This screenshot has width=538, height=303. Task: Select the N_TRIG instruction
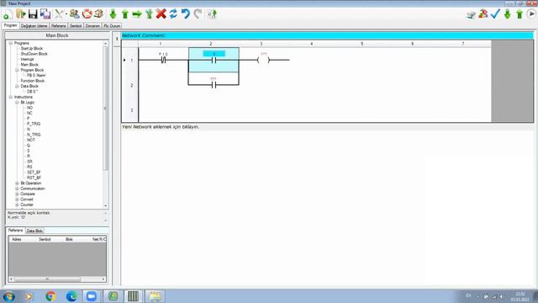(x=34, y=135)
